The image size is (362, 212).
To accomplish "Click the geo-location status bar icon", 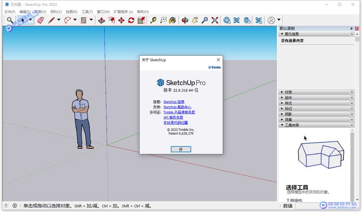I will pyautogui.click(x=6, y=205).
